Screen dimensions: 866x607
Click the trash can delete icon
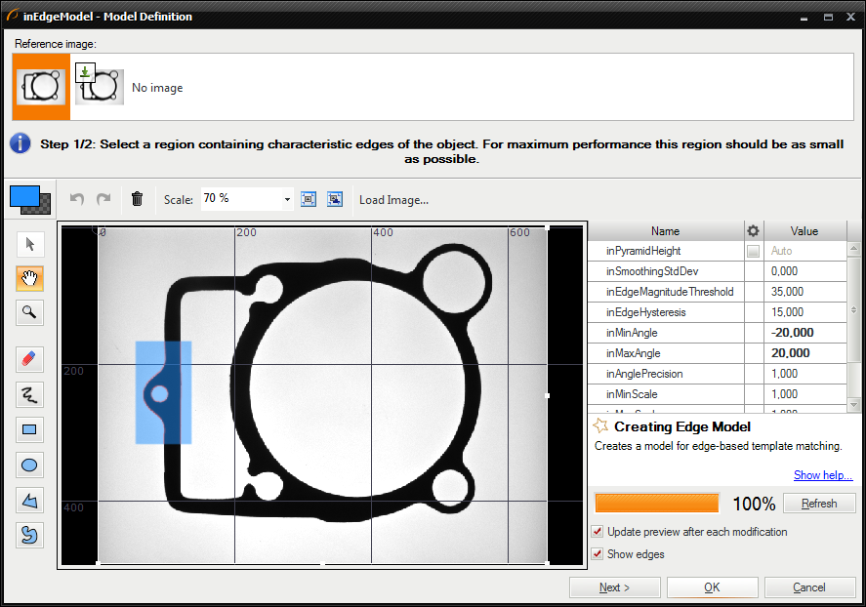pos(137,199)
